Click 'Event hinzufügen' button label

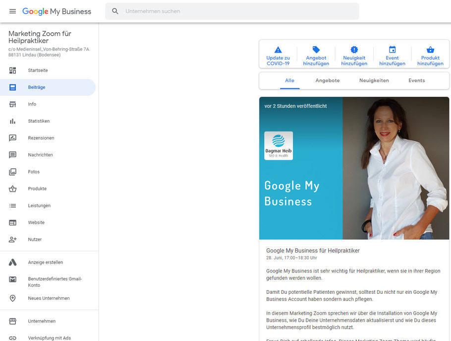[x=393, y=61]
